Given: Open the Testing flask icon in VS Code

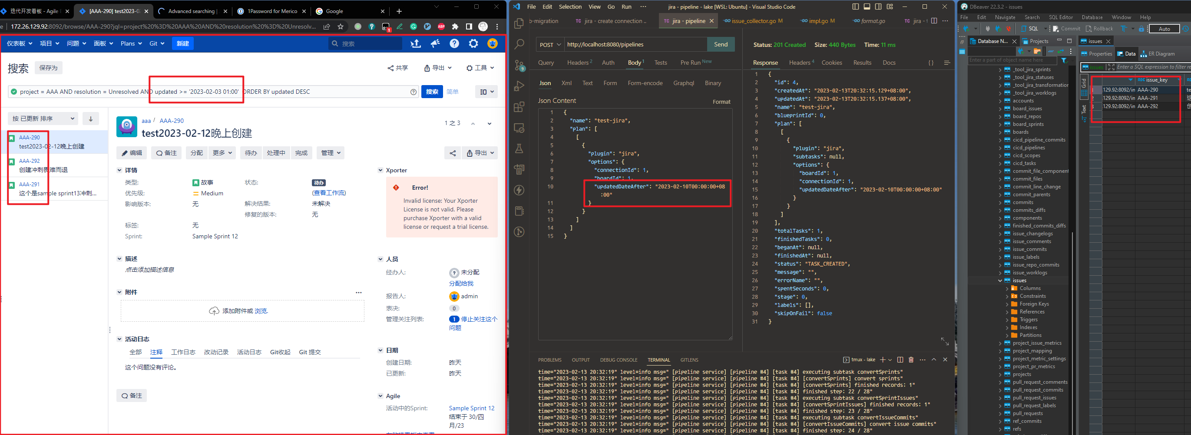Looking at the screenshot, I should [x=519, y=148].
